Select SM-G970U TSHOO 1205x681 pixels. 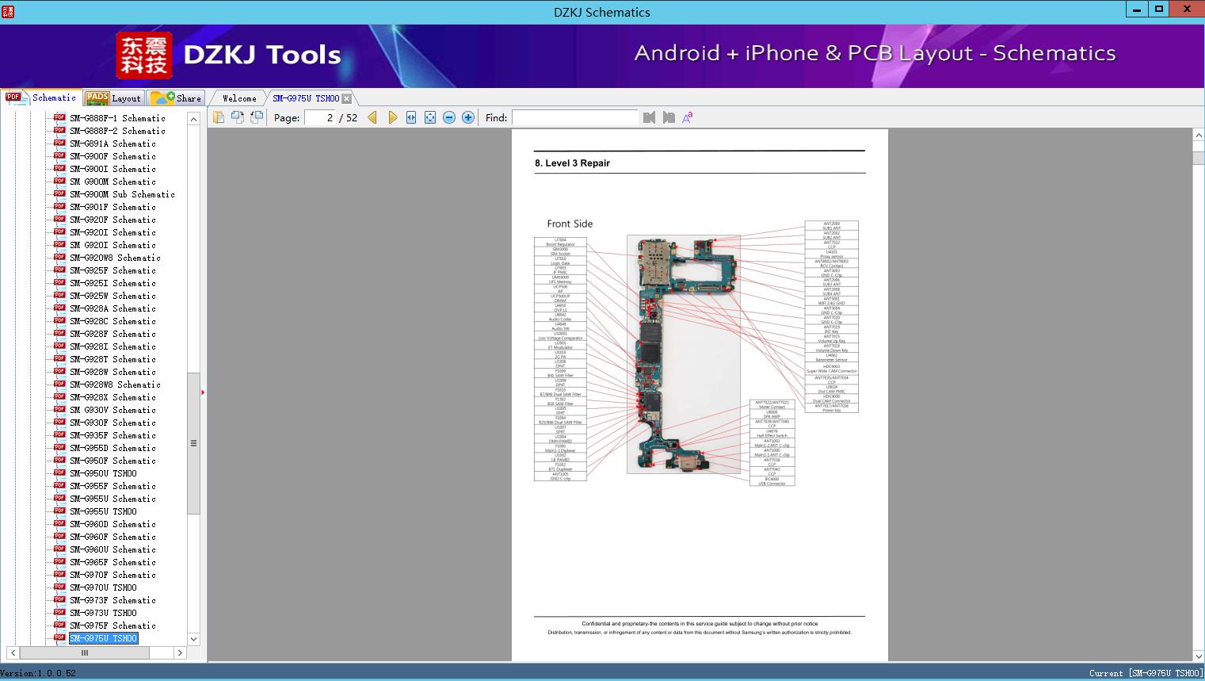[103, 587]
